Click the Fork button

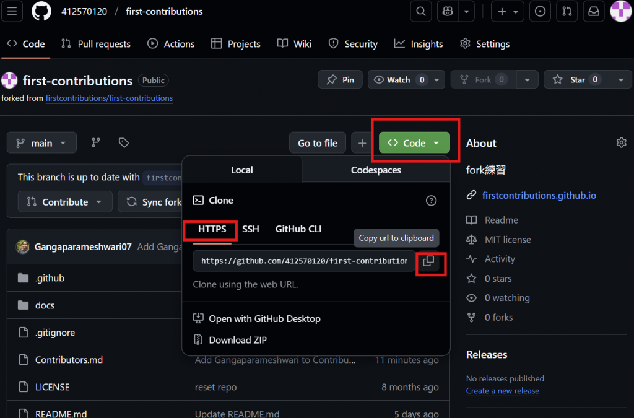[483, 80]
